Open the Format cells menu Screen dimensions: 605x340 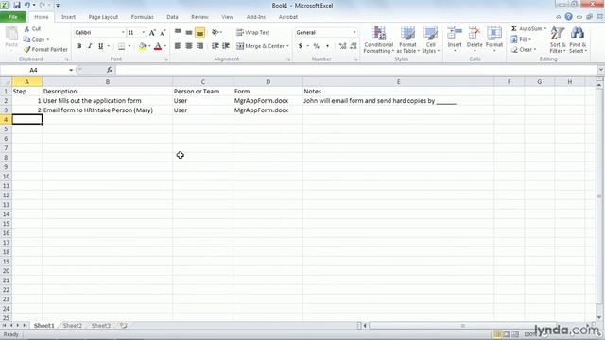[494, 40]
